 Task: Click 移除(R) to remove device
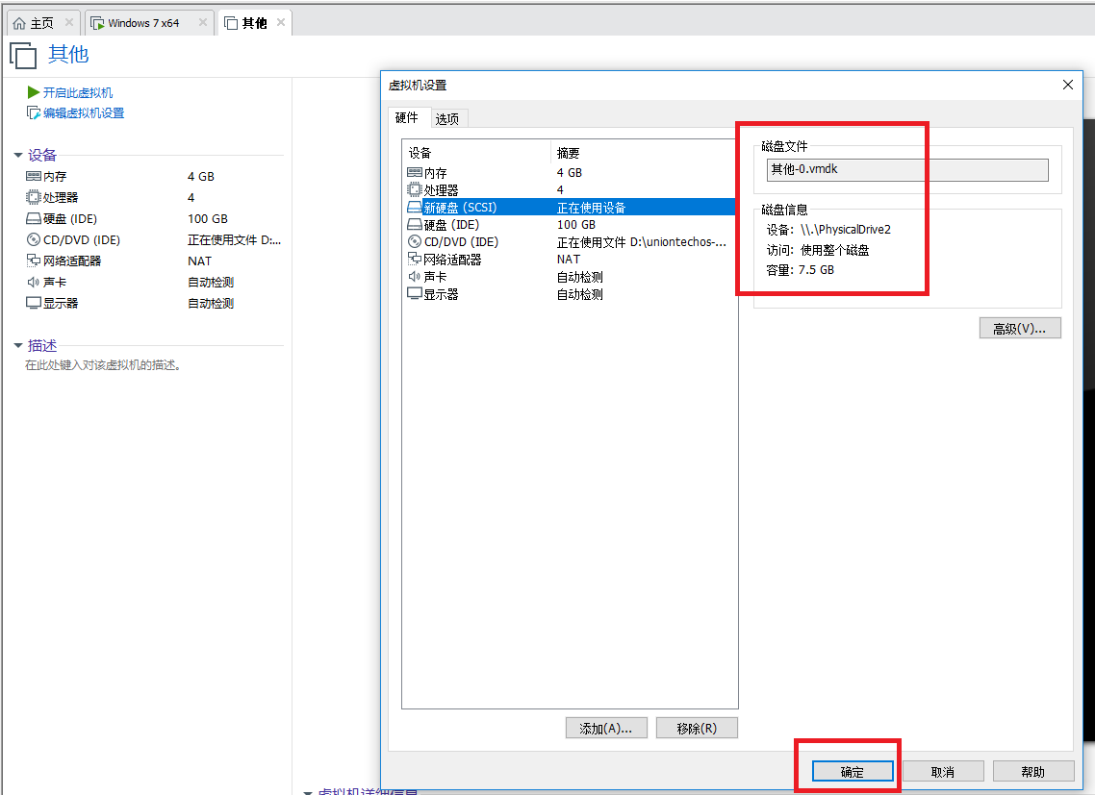point(697,728)
